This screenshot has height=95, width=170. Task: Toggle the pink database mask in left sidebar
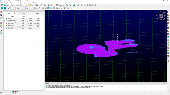coord(1,23)
